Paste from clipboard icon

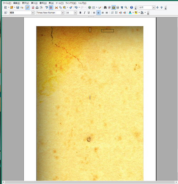(x=64, y=7)
